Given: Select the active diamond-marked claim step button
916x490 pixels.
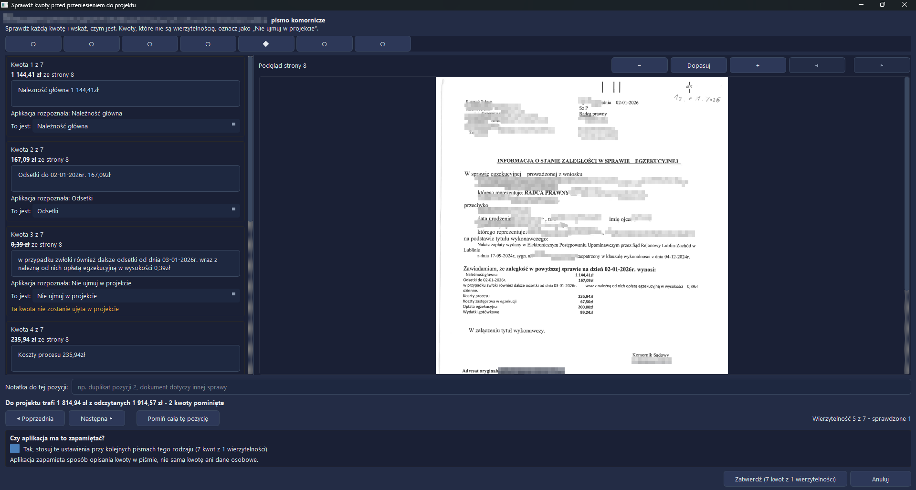Looking at the screenshot, I should (x=266, y=44).
